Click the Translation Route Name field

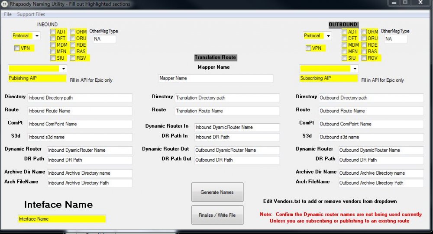[227, 111]
